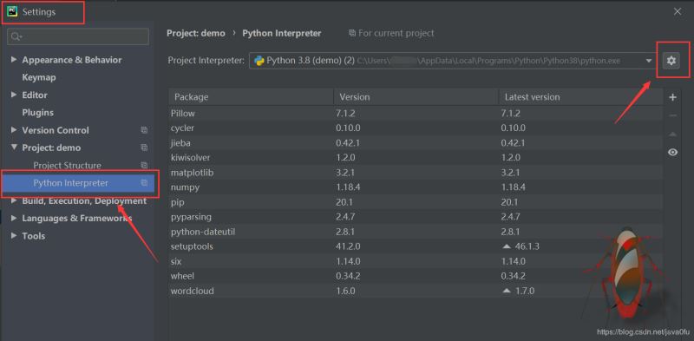Screen dimensions: 694x341
Task: Click the Project: demo breadcrumb
Action: (x=196, y=33)
